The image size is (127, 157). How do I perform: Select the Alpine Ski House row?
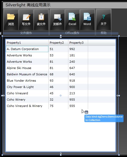[x=61, y=68]
